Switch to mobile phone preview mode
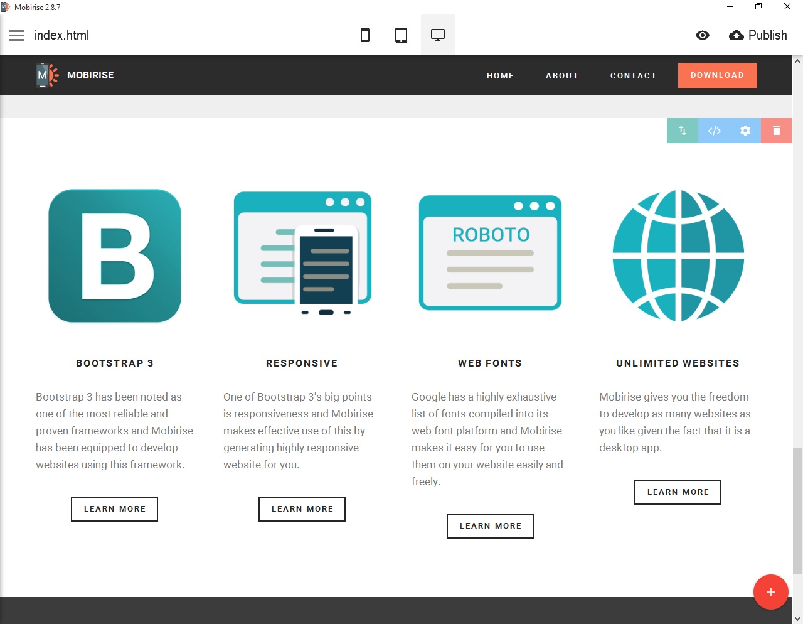 (364, 35)
